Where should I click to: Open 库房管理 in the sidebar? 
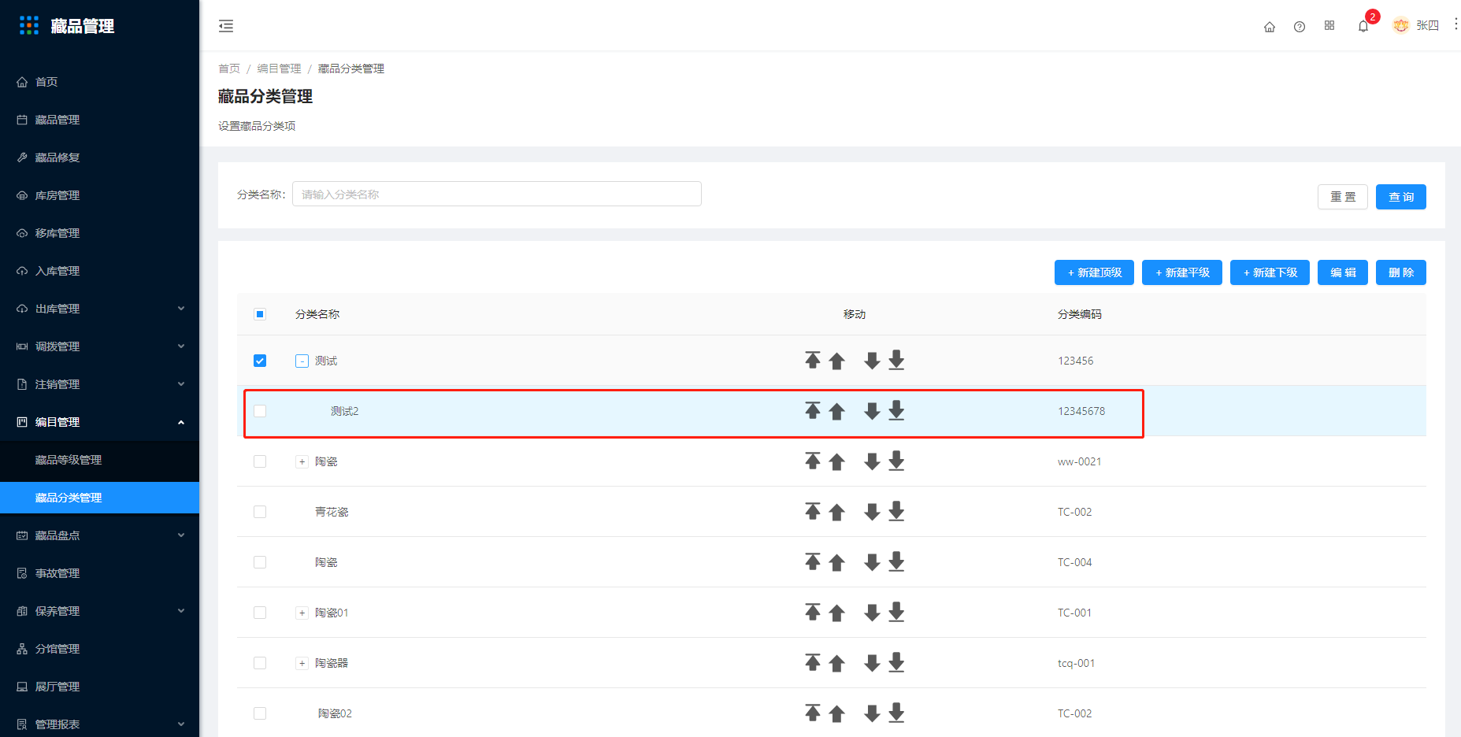[99, 195]
